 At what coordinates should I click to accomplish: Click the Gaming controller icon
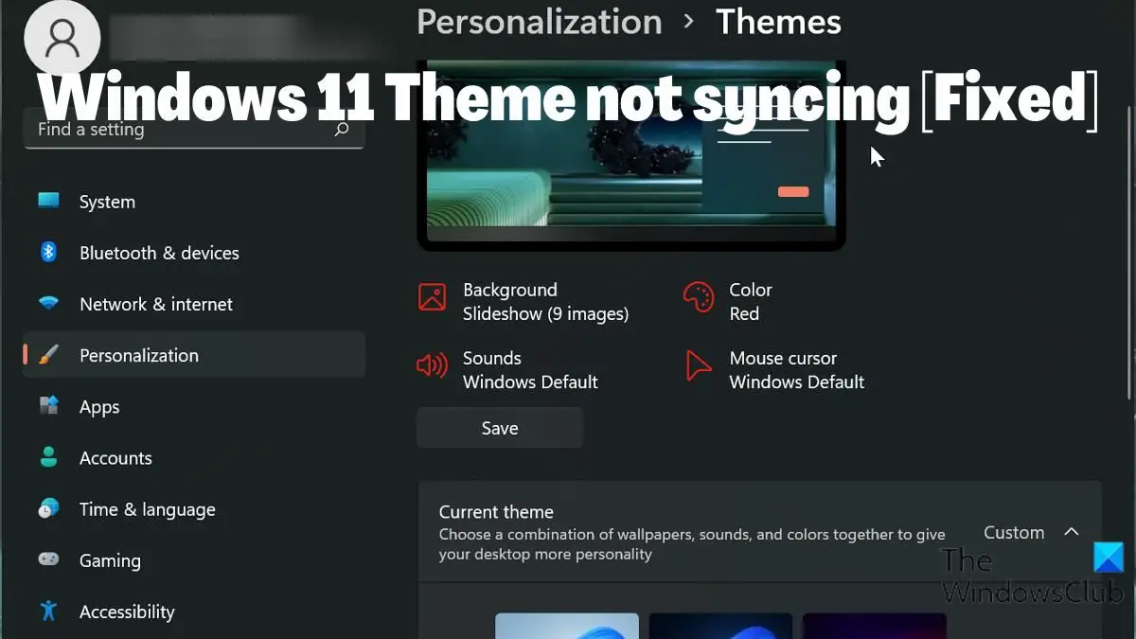coord(49,559)
